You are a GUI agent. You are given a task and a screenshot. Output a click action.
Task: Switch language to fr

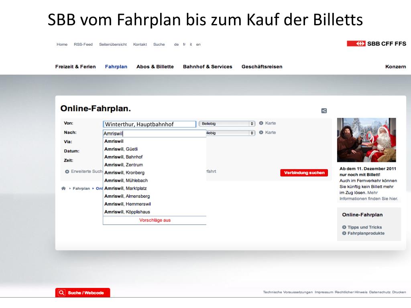(x=184, y=45)
